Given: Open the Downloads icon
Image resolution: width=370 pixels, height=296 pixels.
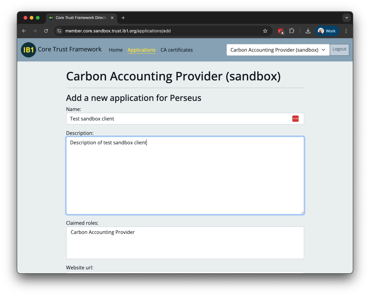Looking at the screenshot, I should [x=308, y=31].
